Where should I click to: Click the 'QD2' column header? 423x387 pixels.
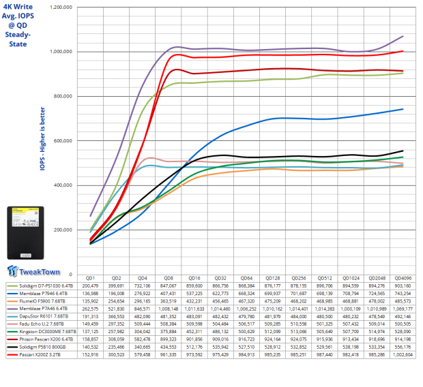coord(116,278)
